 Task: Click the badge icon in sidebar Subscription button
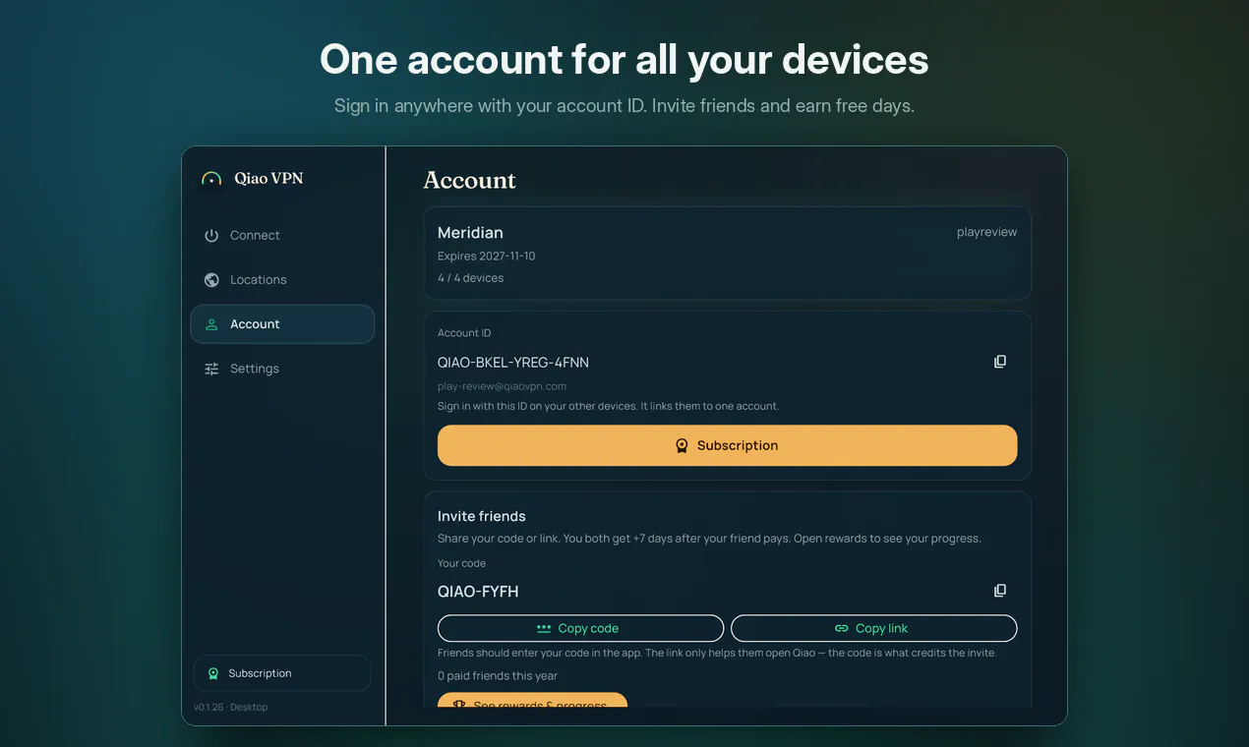coord(213,673)
